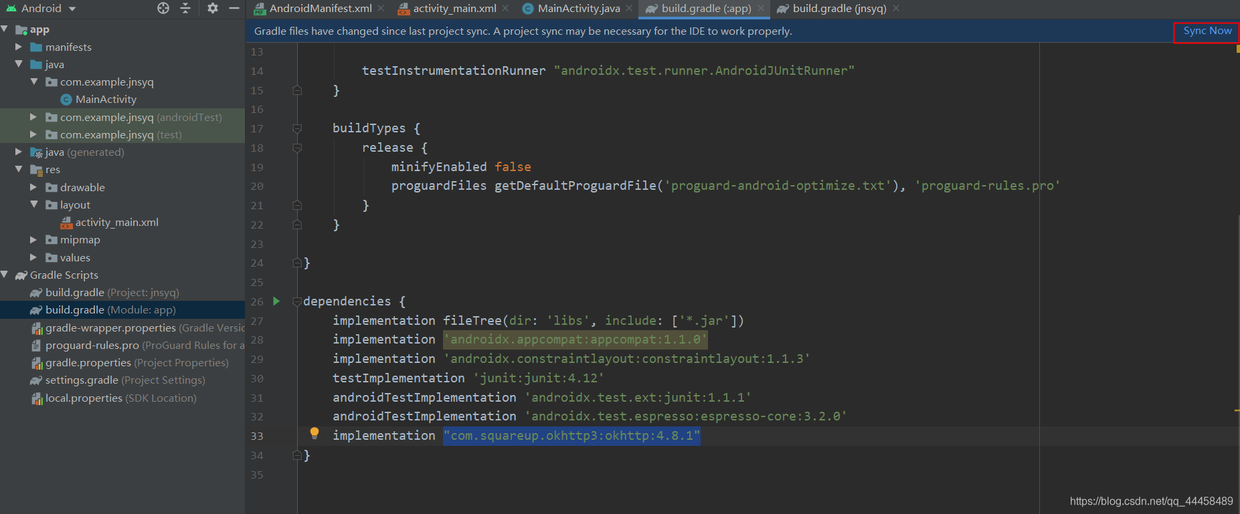Click the testInstrumentationRunner line
Image resolution: width=1240 pixels, height=514 pixels.
tap(608, 71)
